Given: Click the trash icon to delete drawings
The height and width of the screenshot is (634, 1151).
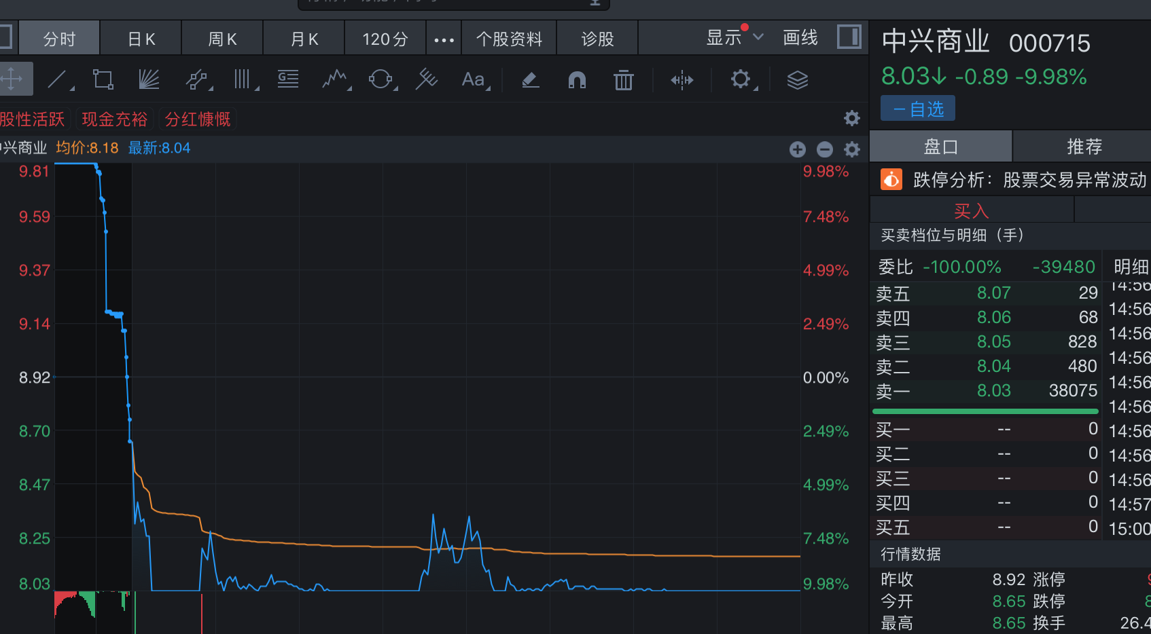Looking at the screenshot, I should click(623, 80).
